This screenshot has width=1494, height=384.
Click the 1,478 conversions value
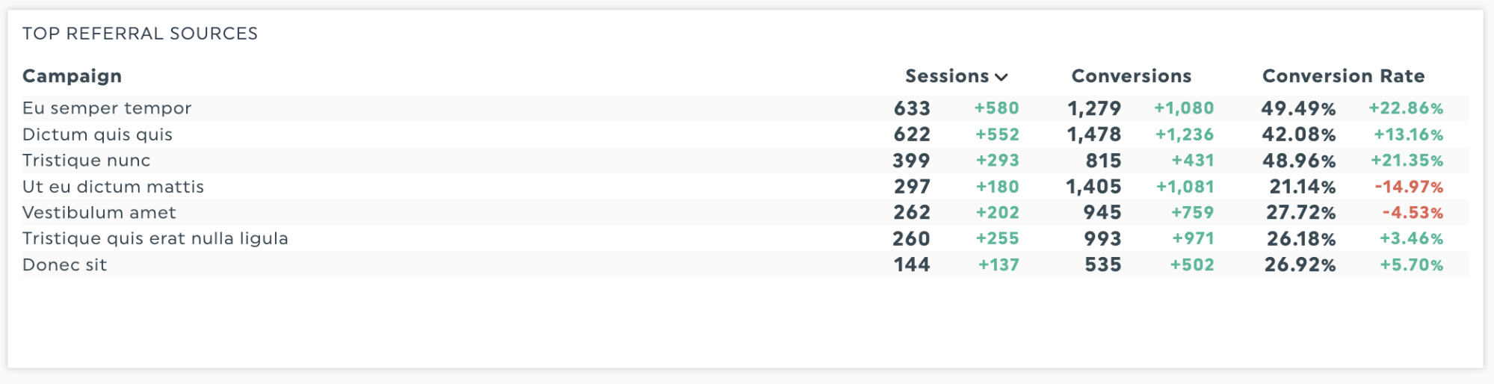(x=1094, y=134)
